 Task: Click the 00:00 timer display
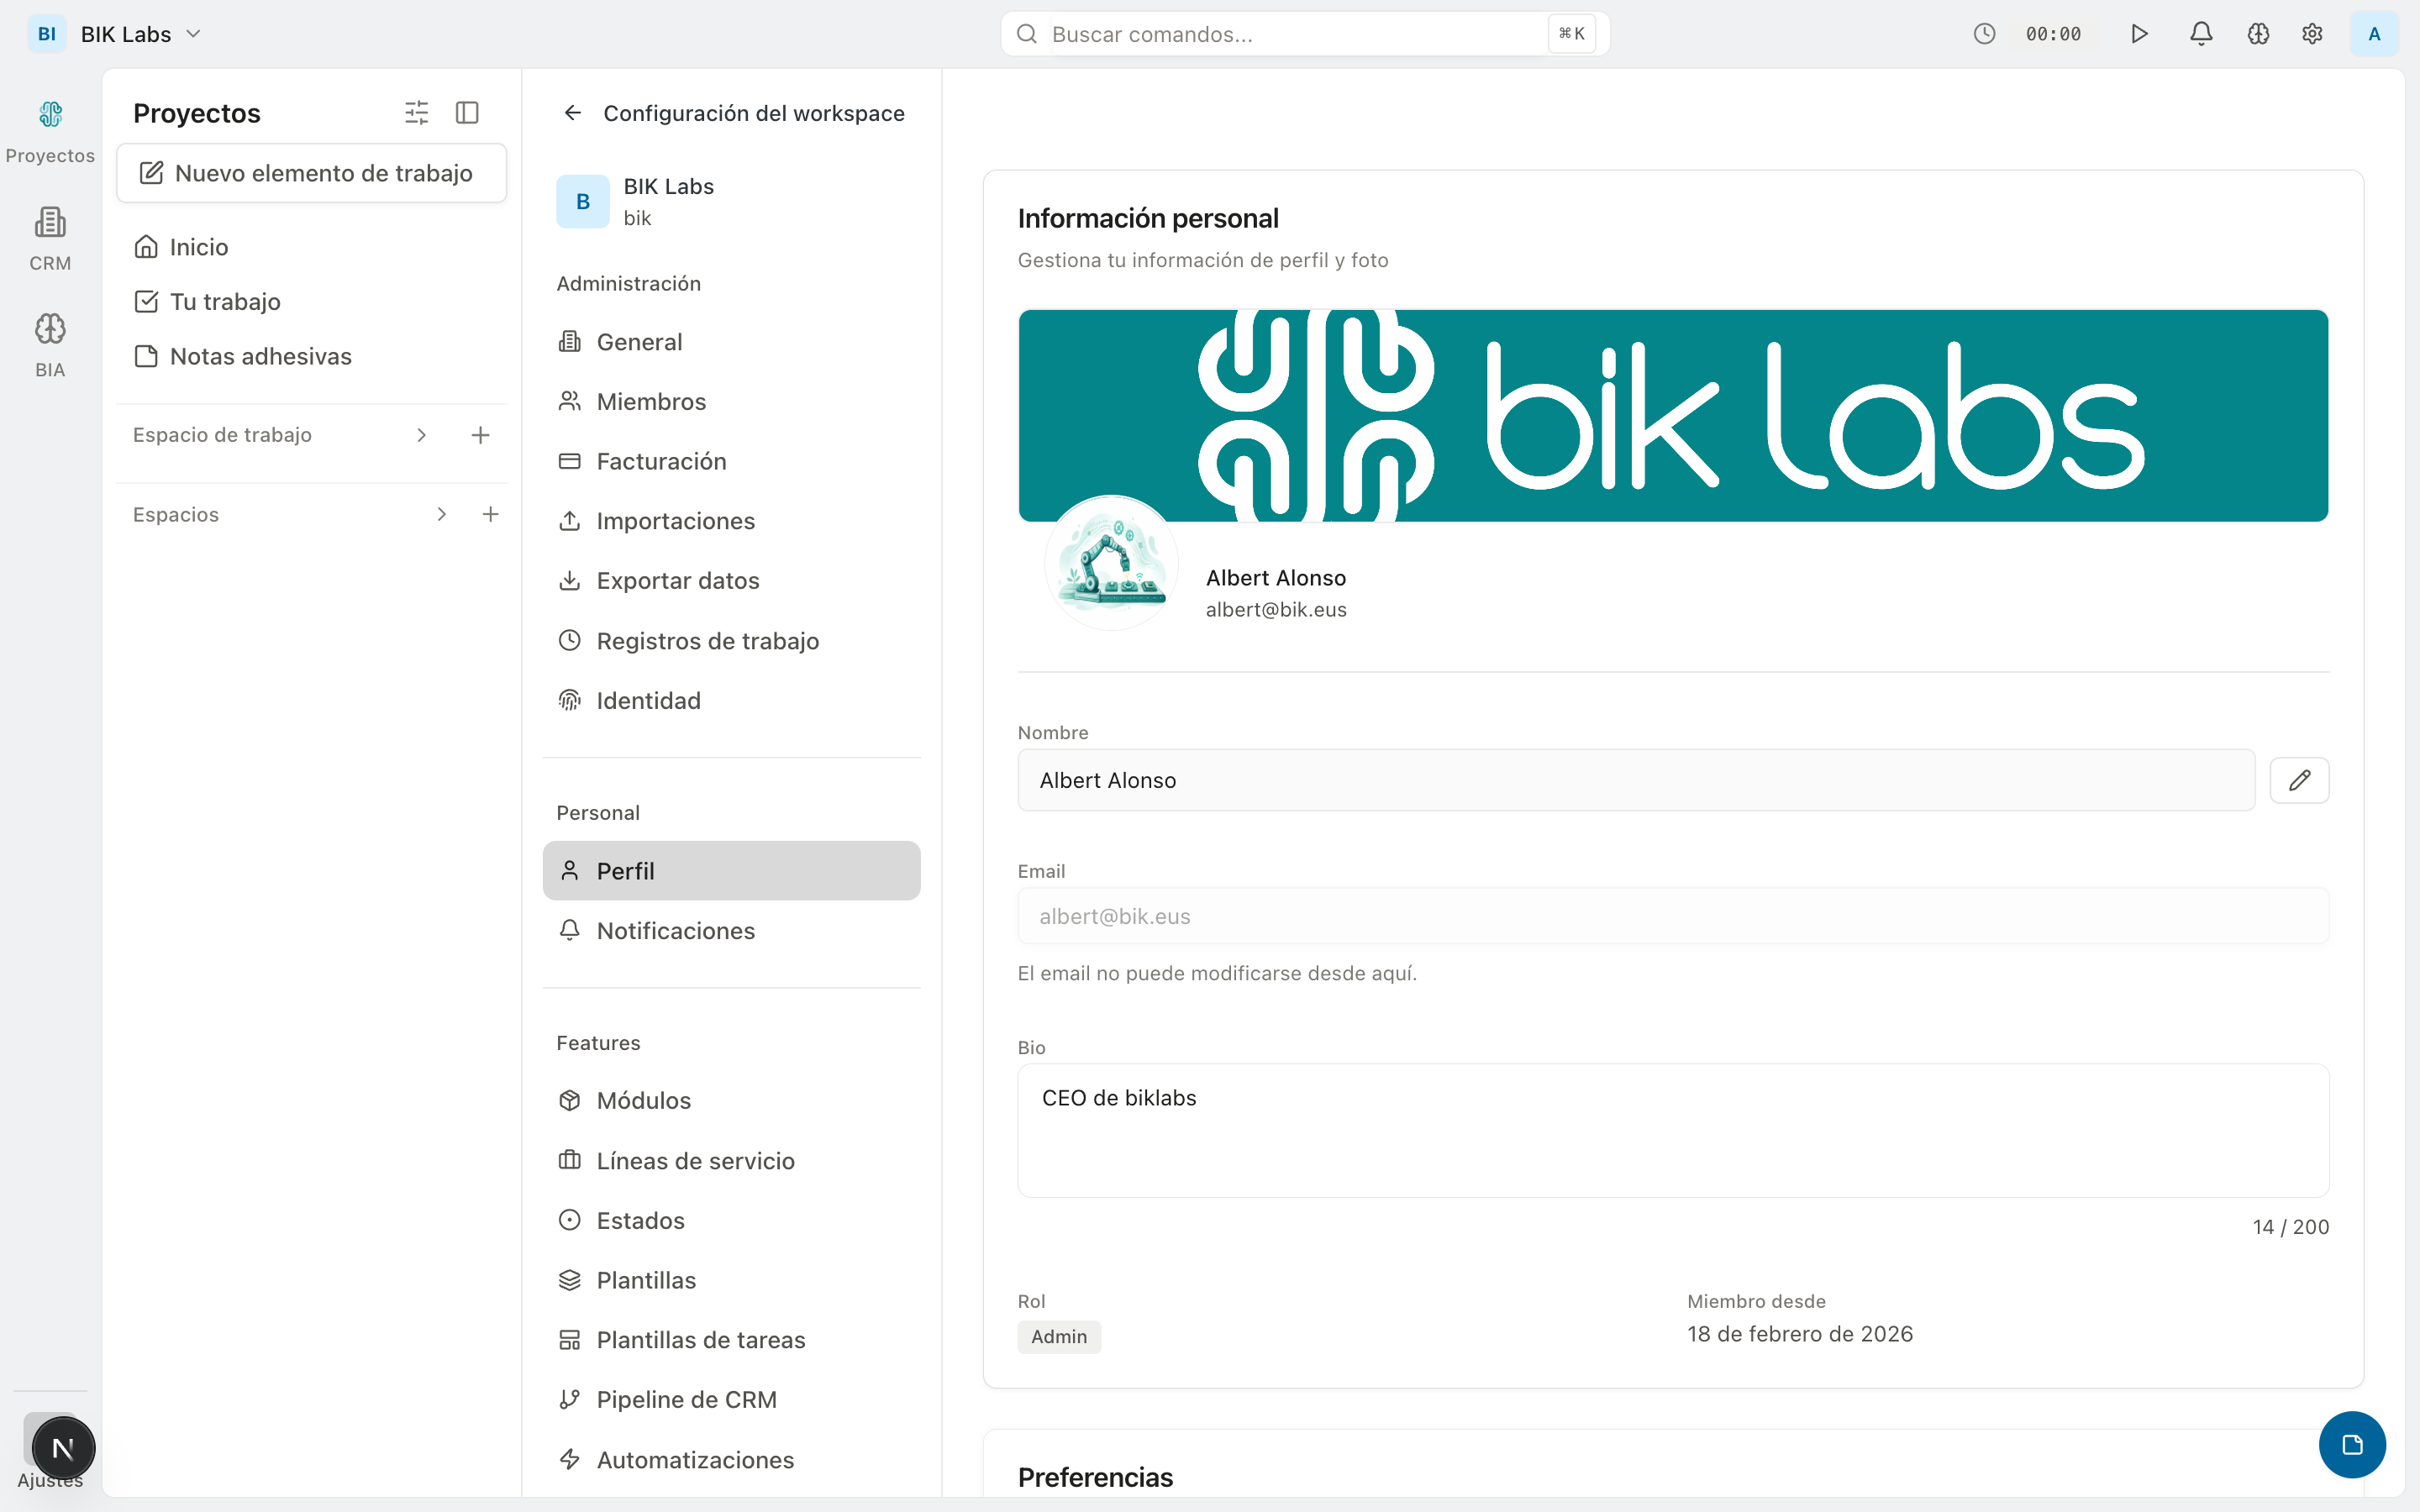[x=2053, y=34]
